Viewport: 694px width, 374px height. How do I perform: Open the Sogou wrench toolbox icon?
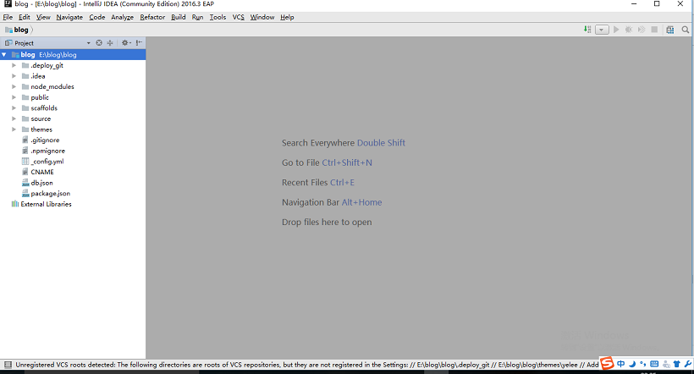687,364
